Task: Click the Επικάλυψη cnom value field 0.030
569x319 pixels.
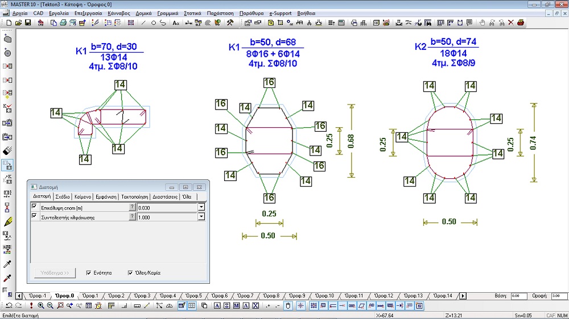Action: click(x=167, y=208)
